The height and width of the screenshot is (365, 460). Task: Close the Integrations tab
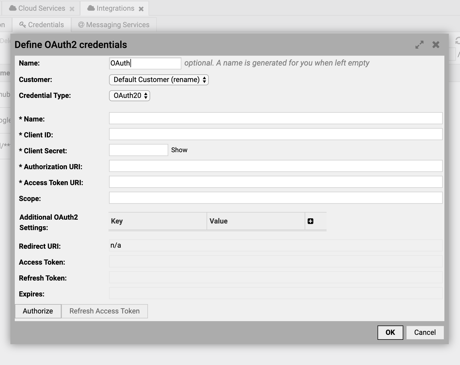pyautogui.click(x=141, y=9)
